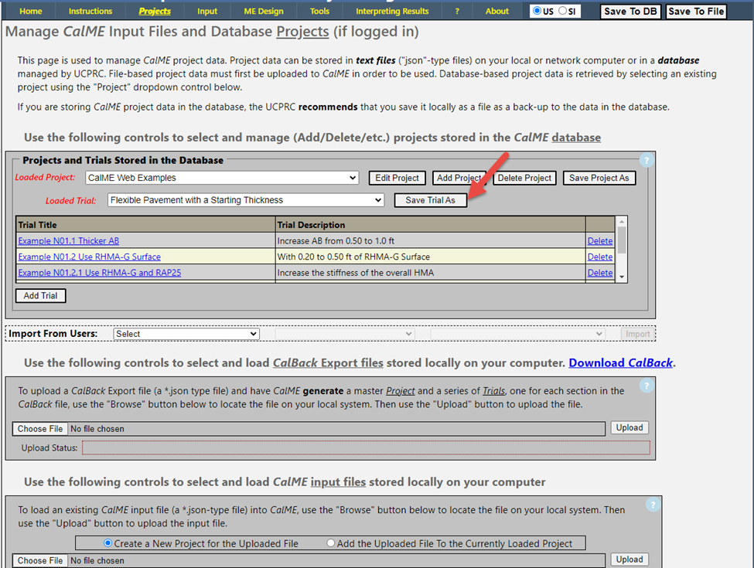Click help icon in input files section

[x=653, y=505]
